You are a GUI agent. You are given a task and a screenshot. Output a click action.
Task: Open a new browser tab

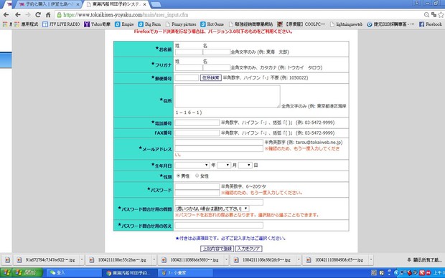[x=156, y=4]
